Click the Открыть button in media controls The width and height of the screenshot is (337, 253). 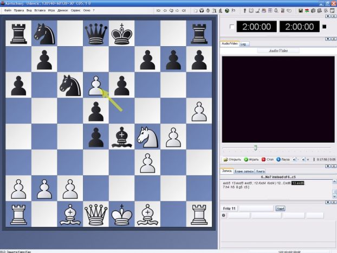(232, 160)
